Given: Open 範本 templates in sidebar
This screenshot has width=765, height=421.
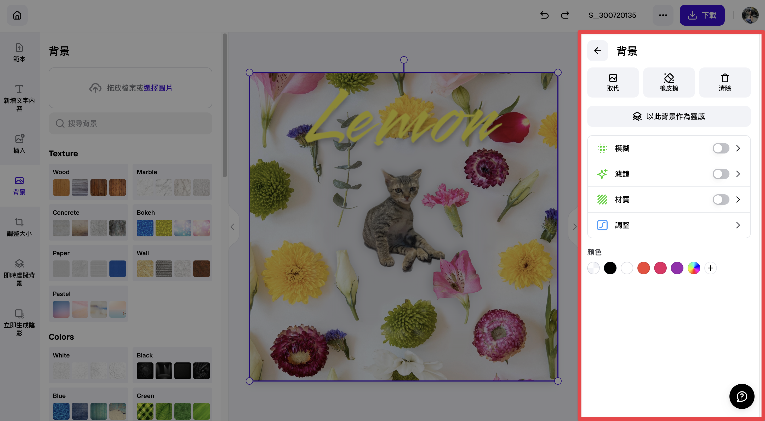Looking at the screenshot, I should (x=19, y=53).
